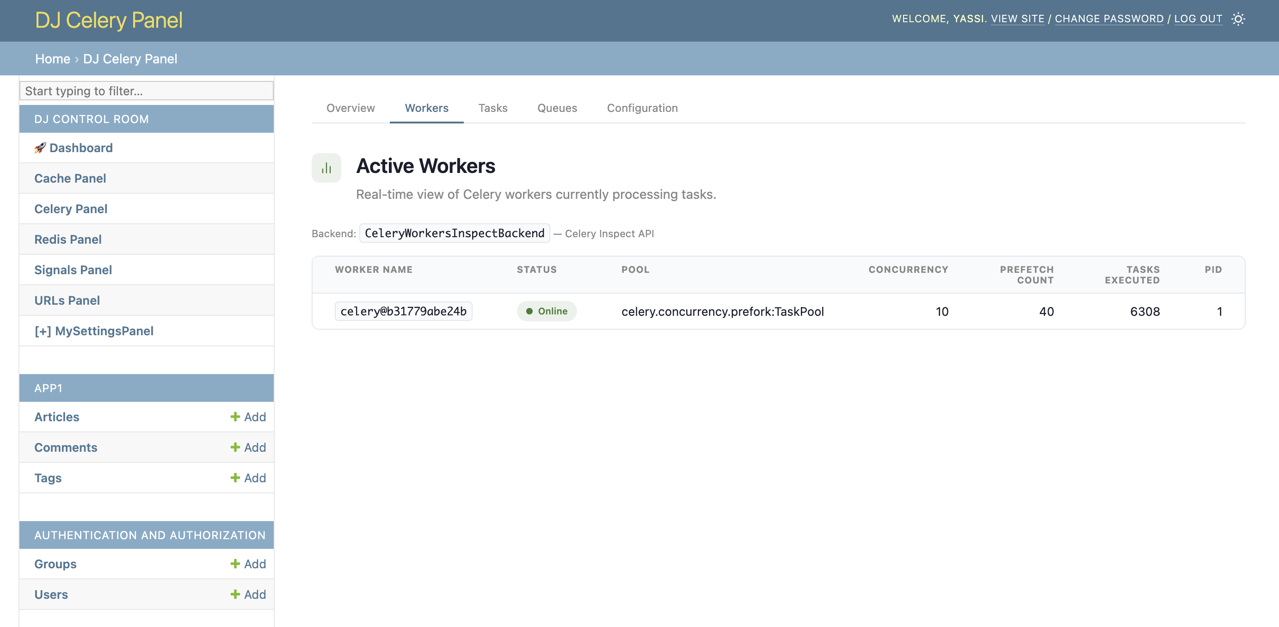The height and width of the screenshot is (627, 1279).
Task: Open the Tags model link
Action: pos(48,478)
